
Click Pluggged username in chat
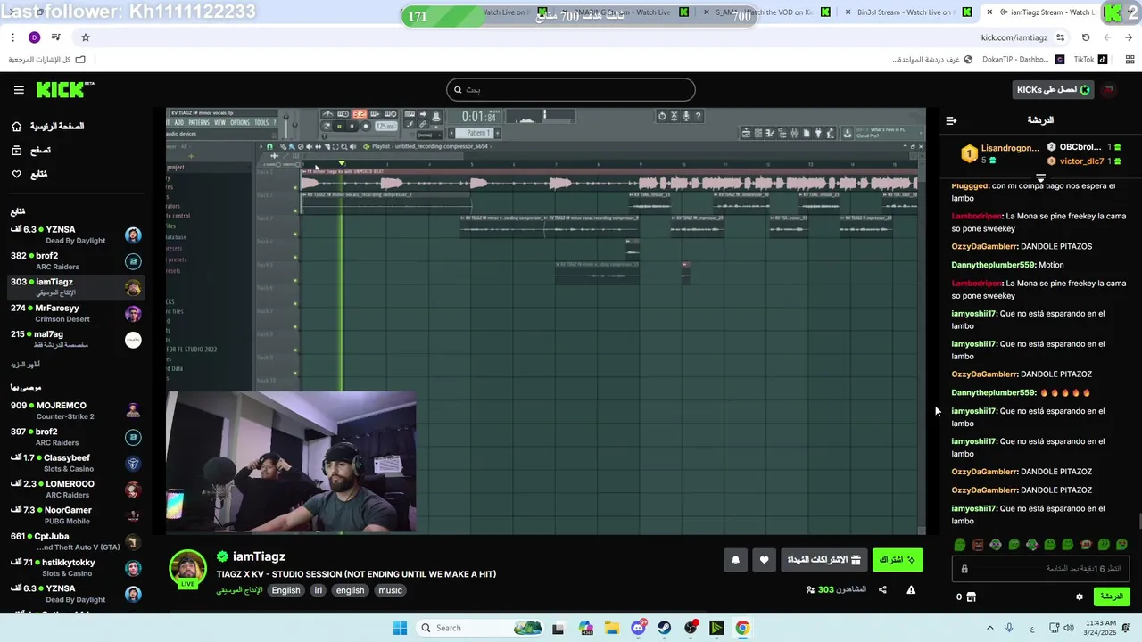coord(970,185)
